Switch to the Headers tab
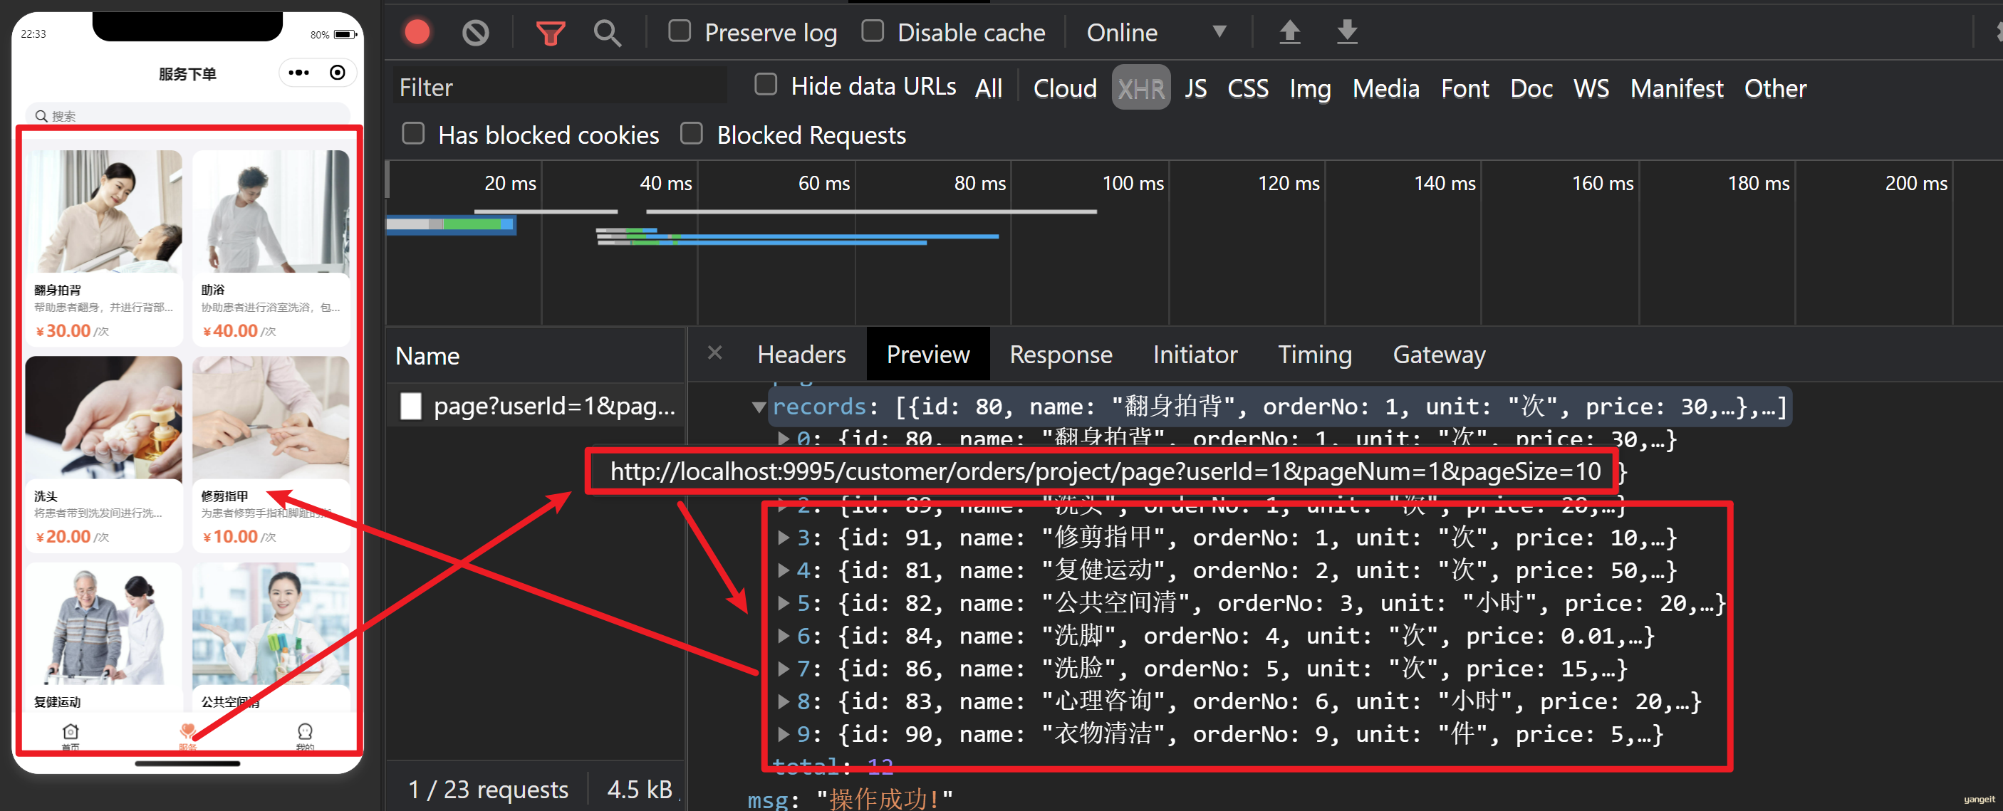The image size is (2003, 811). pyautogui.click(x=801, y=355)
